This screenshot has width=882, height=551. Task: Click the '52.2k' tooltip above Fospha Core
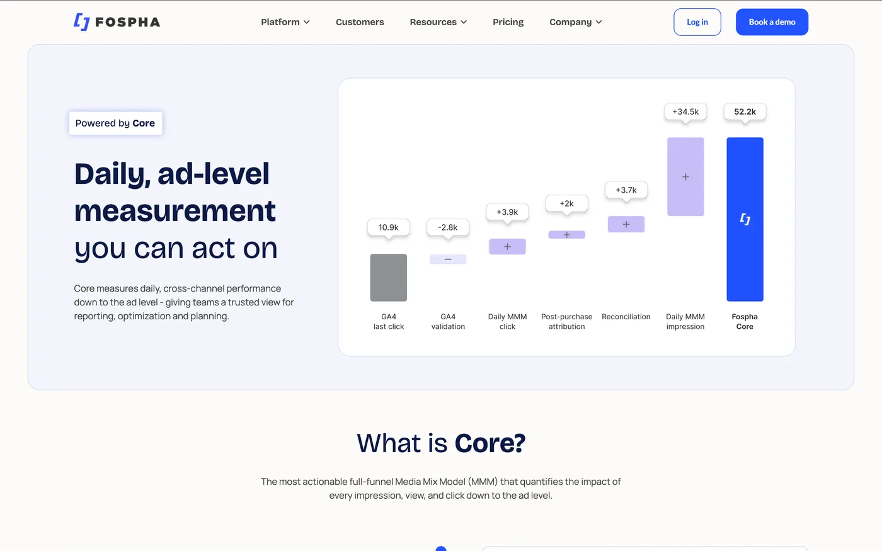point(745,111)
